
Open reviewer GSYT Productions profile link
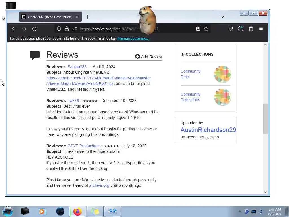point(84,146)
